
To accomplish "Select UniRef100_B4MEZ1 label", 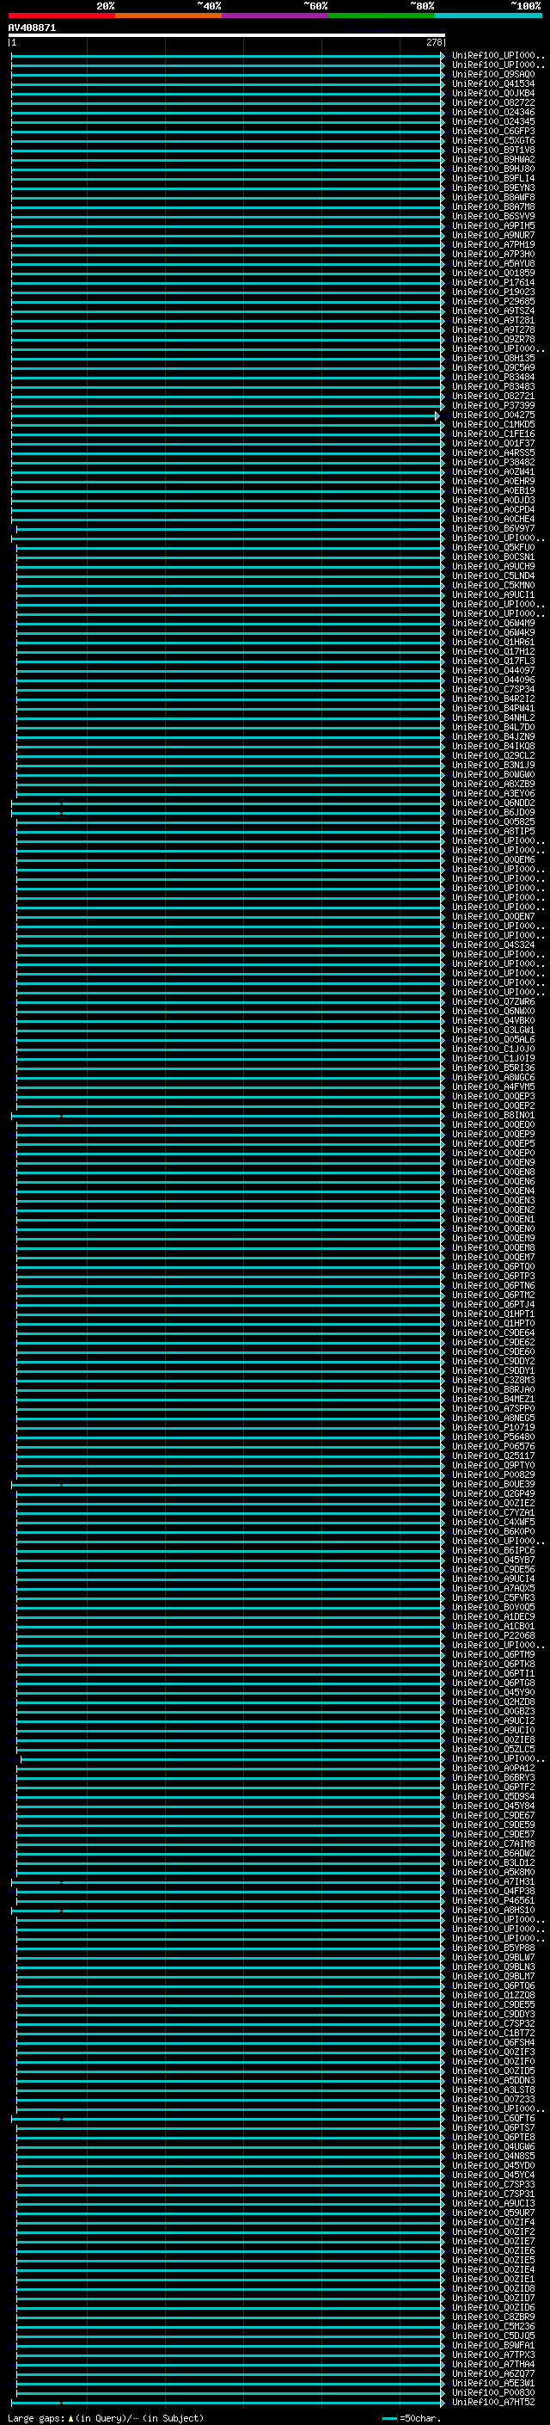I will (x=492, y=1399).
